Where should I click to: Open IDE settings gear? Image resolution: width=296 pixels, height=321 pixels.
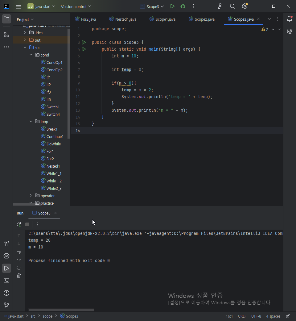245,6
